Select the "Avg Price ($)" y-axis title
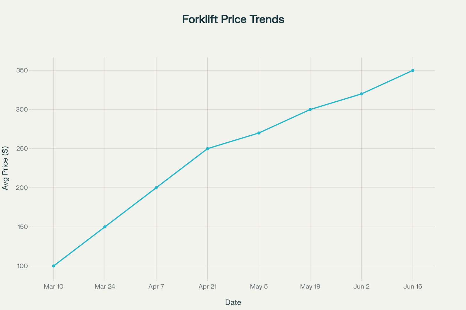 [x=5, y=168]
